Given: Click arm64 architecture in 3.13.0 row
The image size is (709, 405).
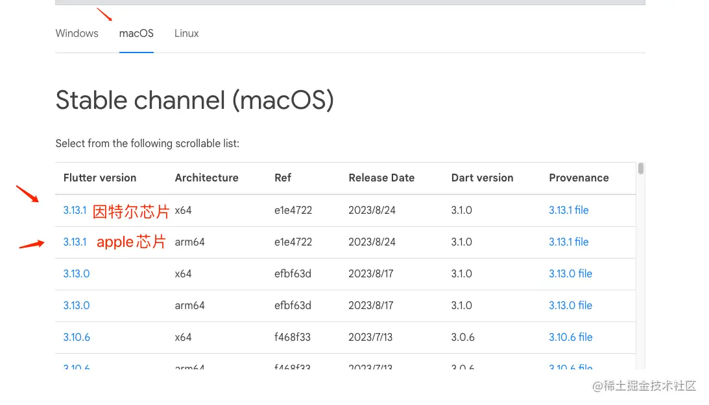Looking at the screenshot, I should click(189, 305).
